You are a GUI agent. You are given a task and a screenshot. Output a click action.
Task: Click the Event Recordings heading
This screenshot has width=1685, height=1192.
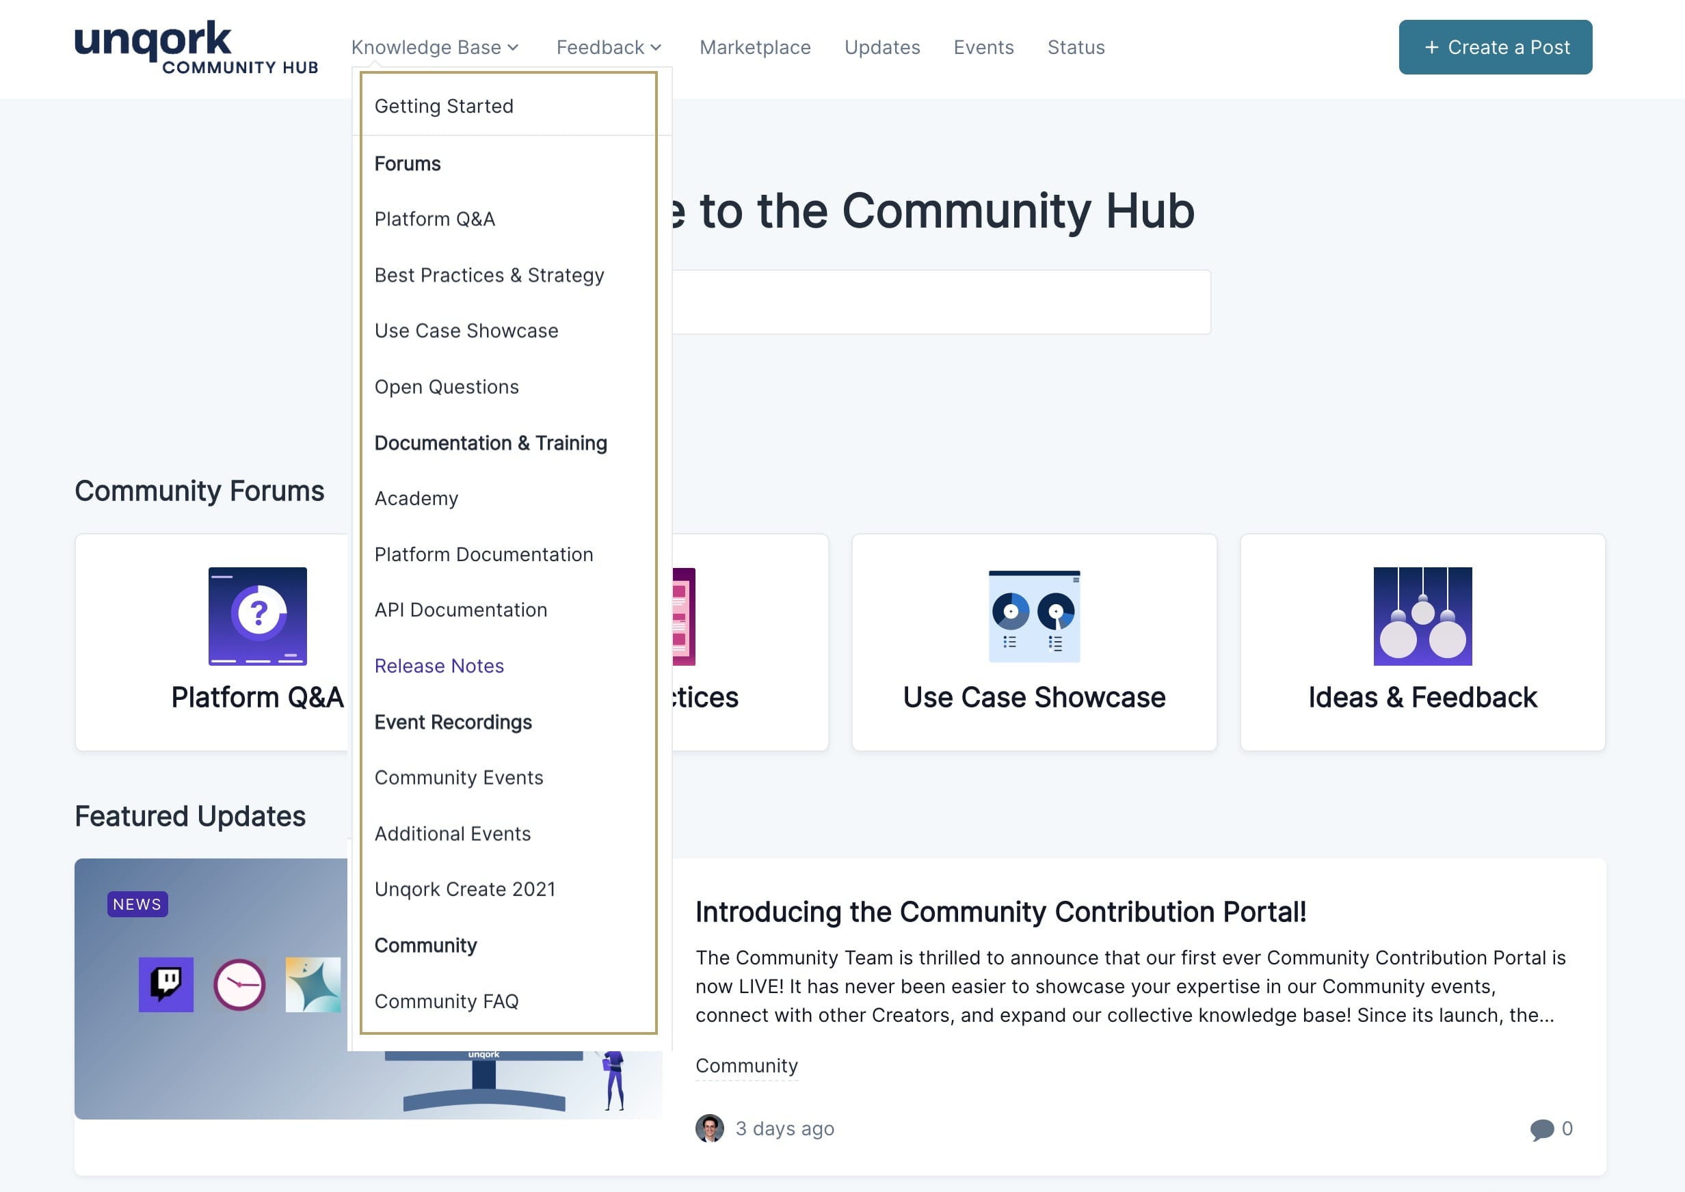click(x=453, y=722)
